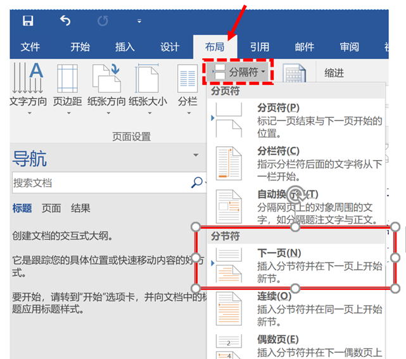Click the Save icon in quick access toolbar
Image resolution: width=406 pixels, height=359 pixels.
(28, 21)
